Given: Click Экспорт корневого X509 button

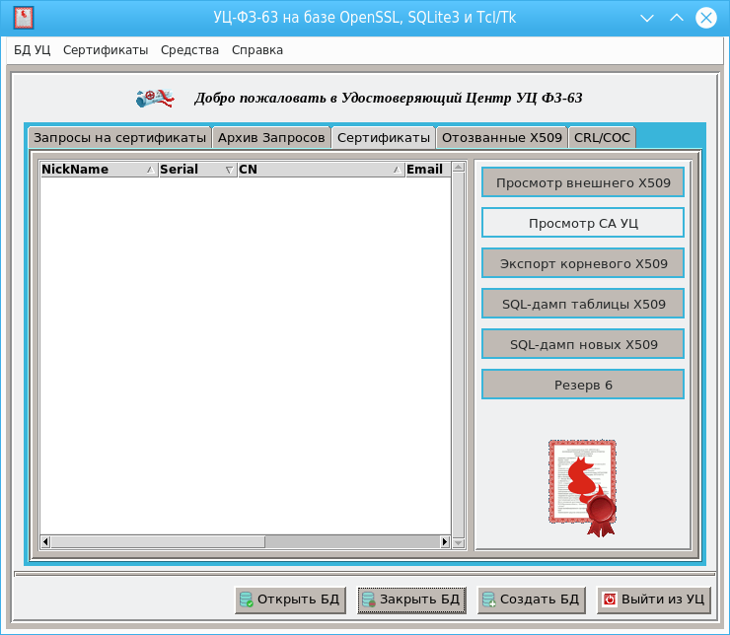Looking at the screenshot, I should click(583, 263).
